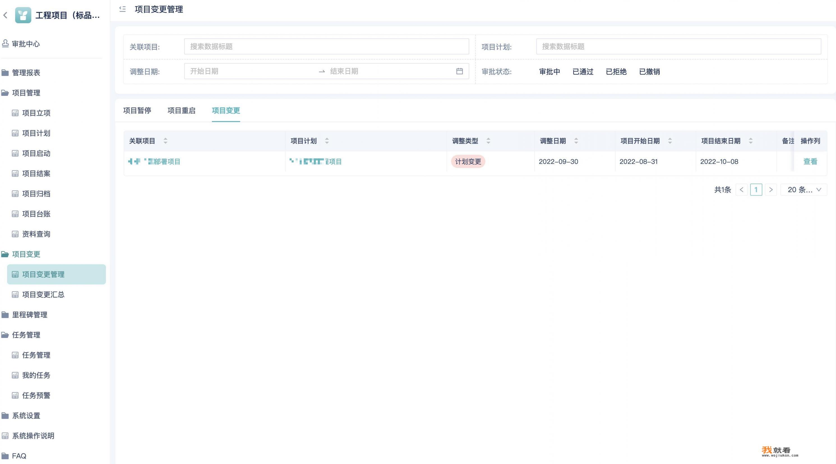Switch to the 项目暂停 tab
This screenshot has height=464, width=836.
[137, 111]
